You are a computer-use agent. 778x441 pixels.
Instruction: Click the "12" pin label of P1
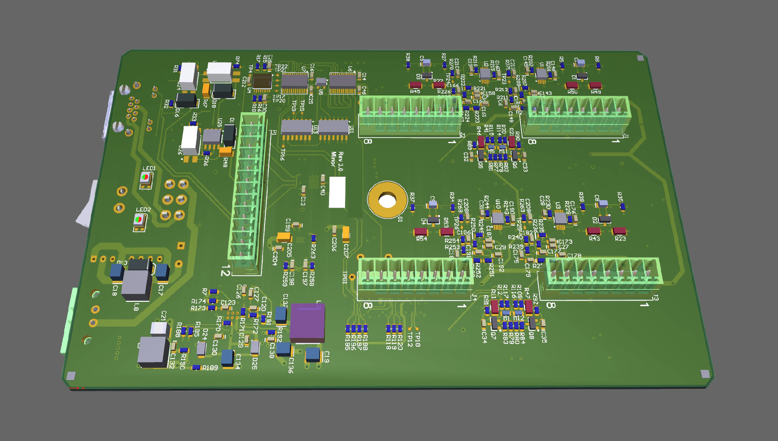(225, 271)
